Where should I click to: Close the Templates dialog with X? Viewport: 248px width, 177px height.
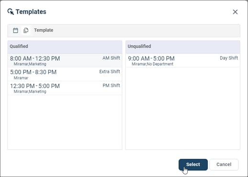235,12
